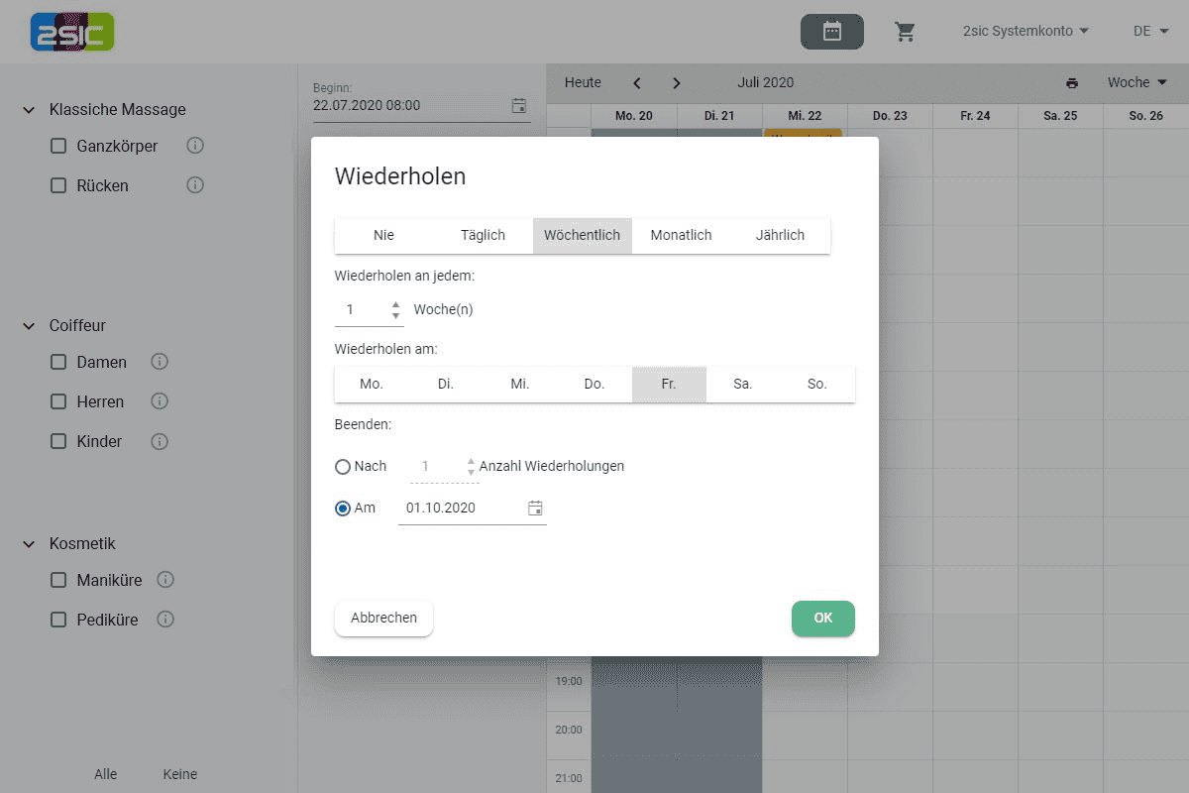1189x793 pixels.
Task: Select the Täglich repeat option
Action: coord(483,236)
